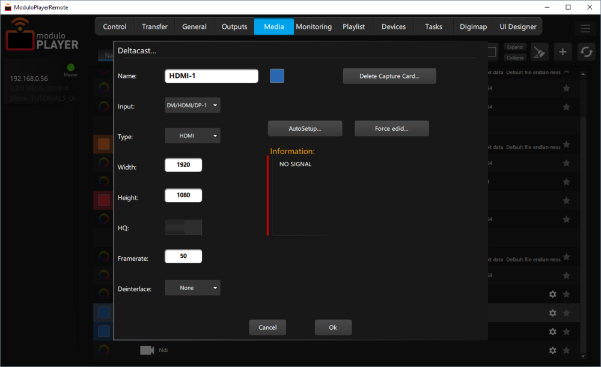
Task: Open the hamburger menu icon top right
Action: [585, 28]
